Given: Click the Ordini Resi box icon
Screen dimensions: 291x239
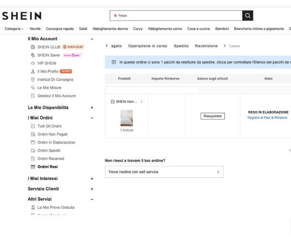Looking at the screenshot, I should point(33,167).
